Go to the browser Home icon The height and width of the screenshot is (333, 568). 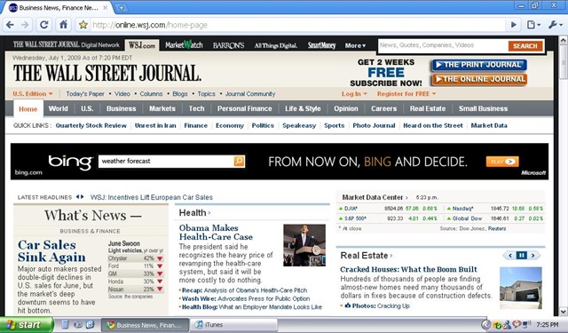[x=63, y=25]
